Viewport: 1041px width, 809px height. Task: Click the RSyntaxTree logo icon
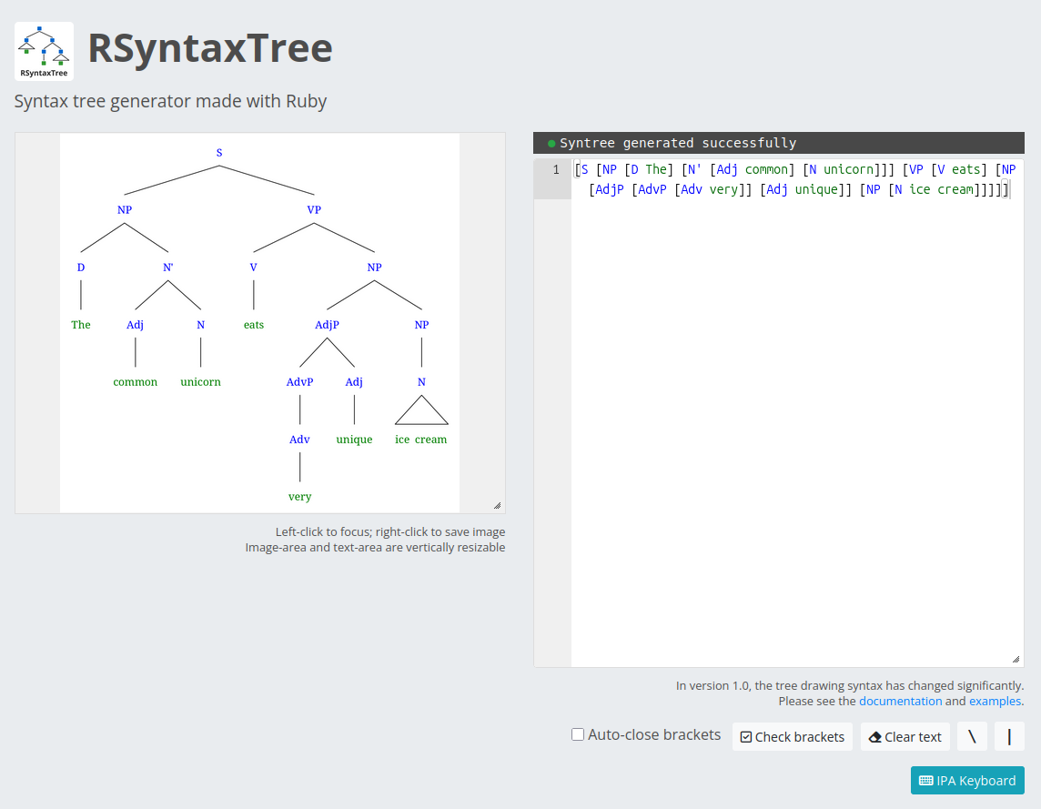[44, 52]
